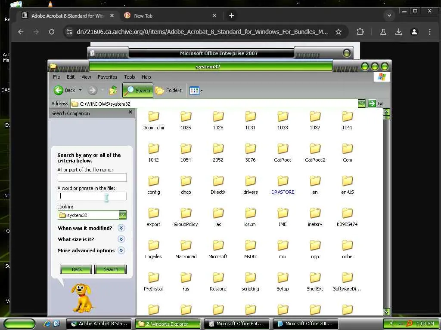Click the Windows Start button
Viewport: 441px width, 330px height.
coord(19,324)
